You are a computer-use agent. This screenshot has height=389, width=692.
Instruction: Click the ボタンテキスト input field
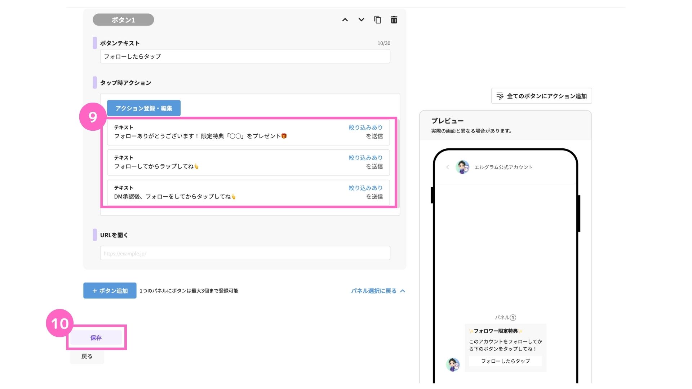(x=245, y=57)
